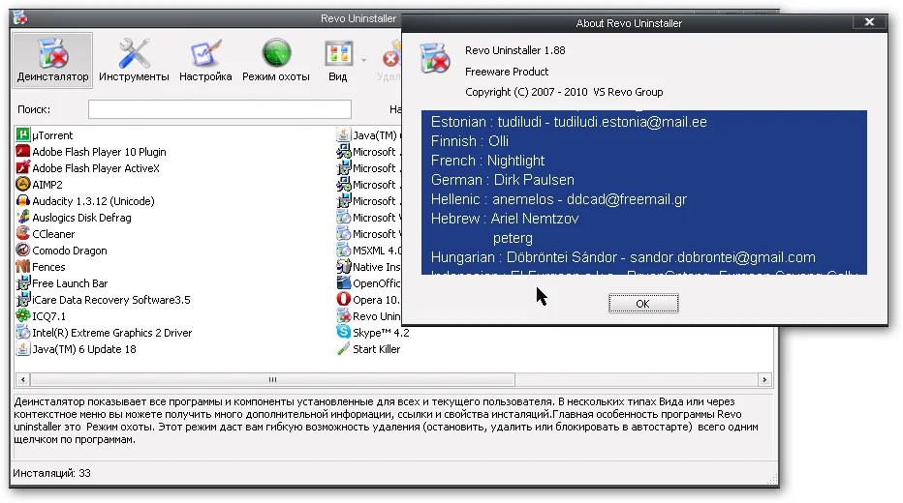Click the Hellenic : anemelos credit line
The width and height of the screenshot is (903, 503).
(559, 199)
